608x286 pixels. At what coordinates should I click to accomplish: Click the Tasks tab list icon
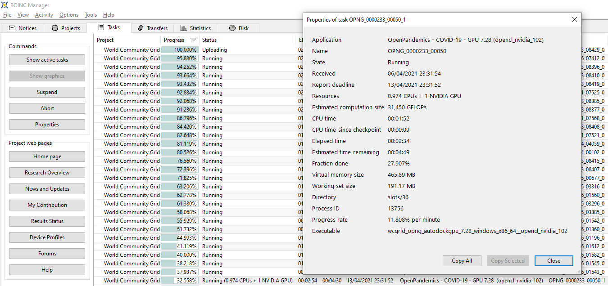point(101,27)
